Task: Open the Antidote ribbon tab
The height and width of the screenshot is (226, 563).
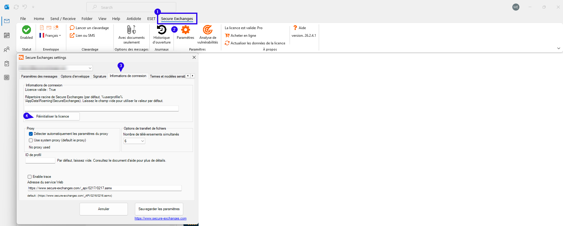Action: [134, 19]
